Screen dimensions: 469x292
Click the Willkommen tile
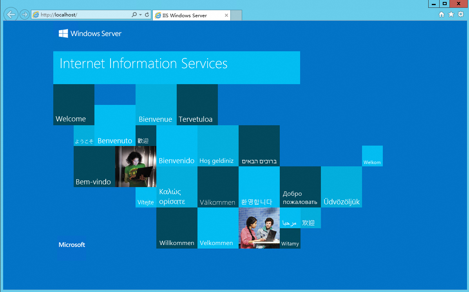177,228
